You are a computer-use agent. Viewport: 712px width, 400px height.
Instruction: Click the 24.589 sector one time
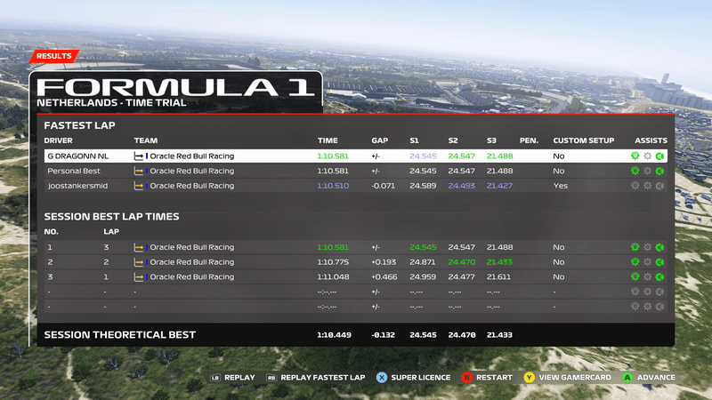click(x=423, y=186)
